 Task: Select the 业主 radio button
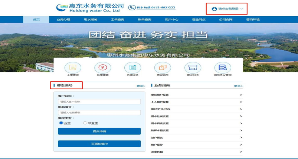tap(61, 123)
